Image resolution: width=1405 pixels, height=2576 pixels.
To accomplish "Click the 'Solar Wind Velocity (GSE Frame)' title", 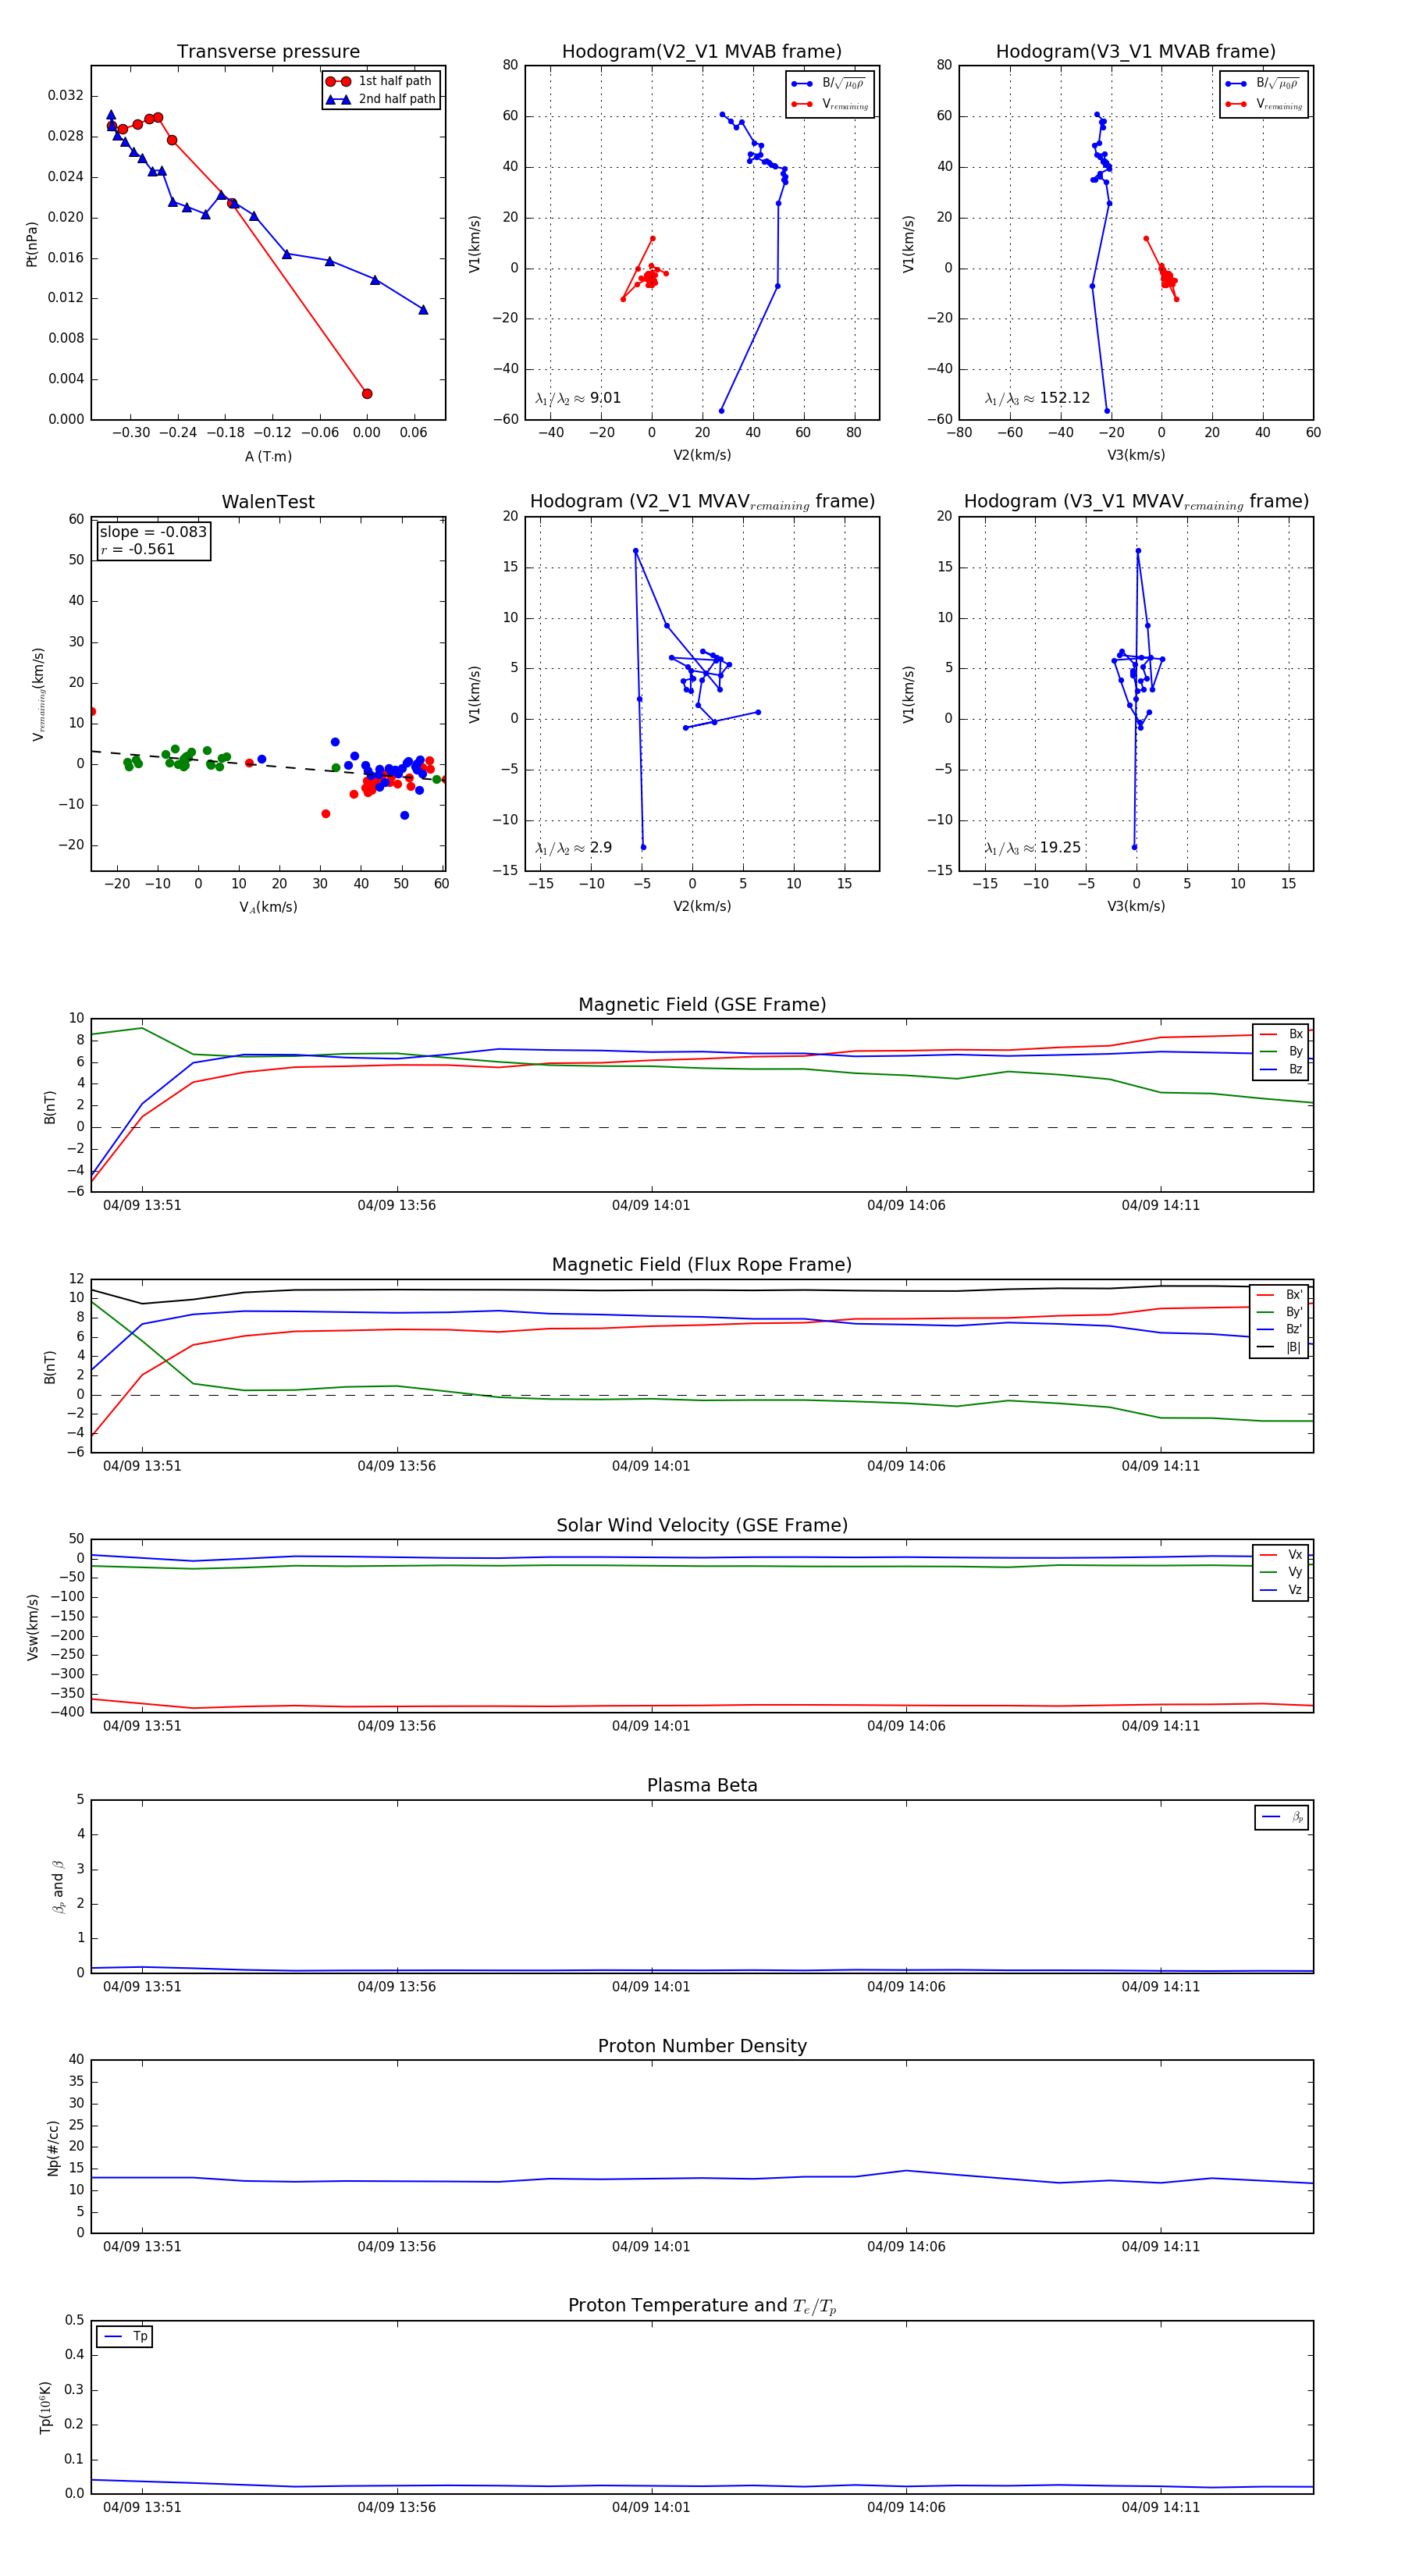I will (x=702, y=1526).
